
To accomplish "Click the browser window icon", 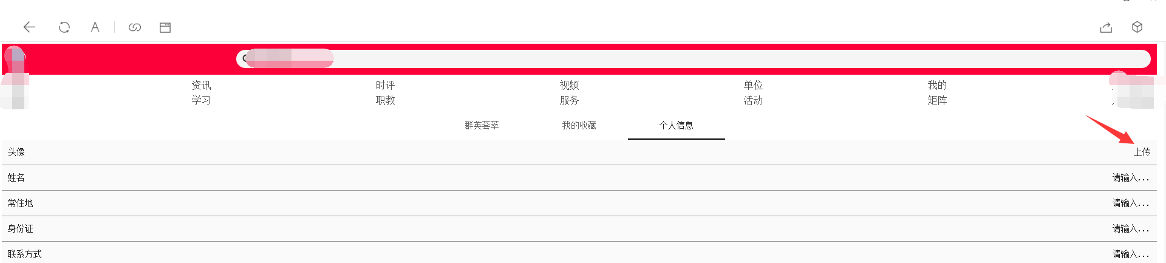I will [165, 27].
